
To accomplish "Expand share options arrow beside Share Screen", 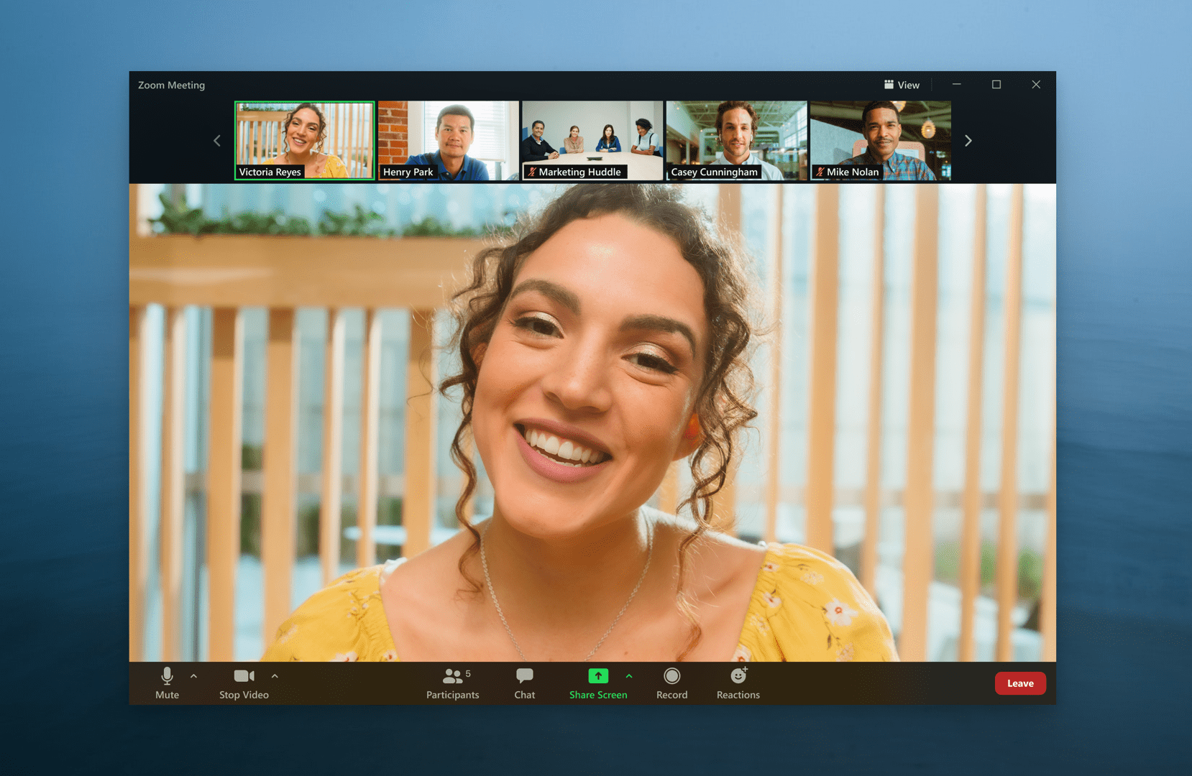I will tap(629, 676).
